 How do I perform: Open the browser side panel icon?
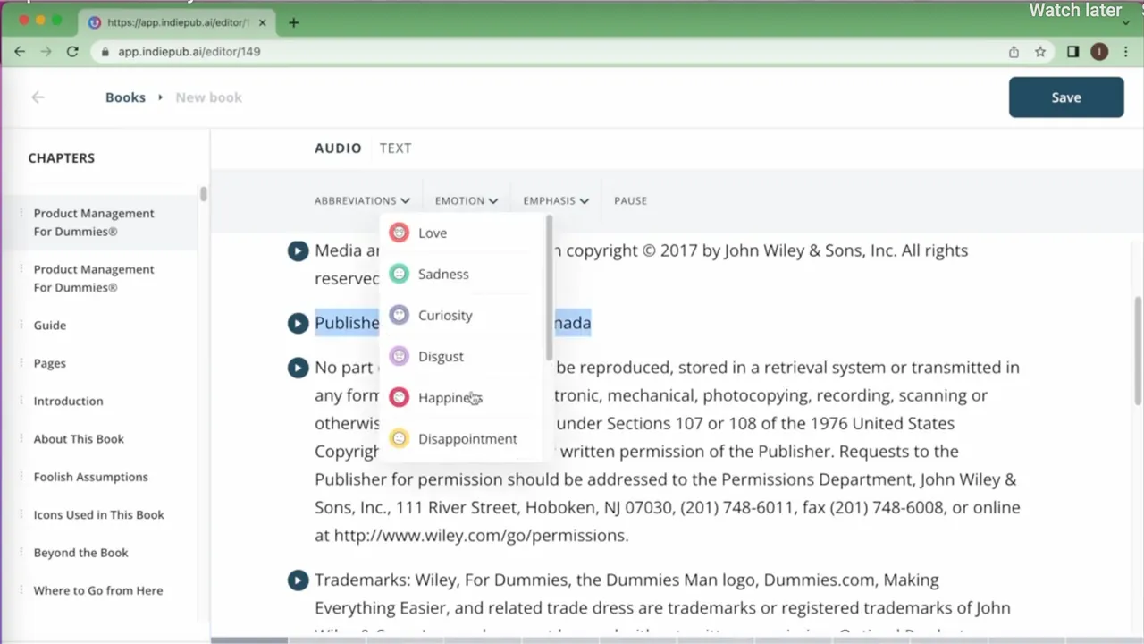click(1072, 52)
